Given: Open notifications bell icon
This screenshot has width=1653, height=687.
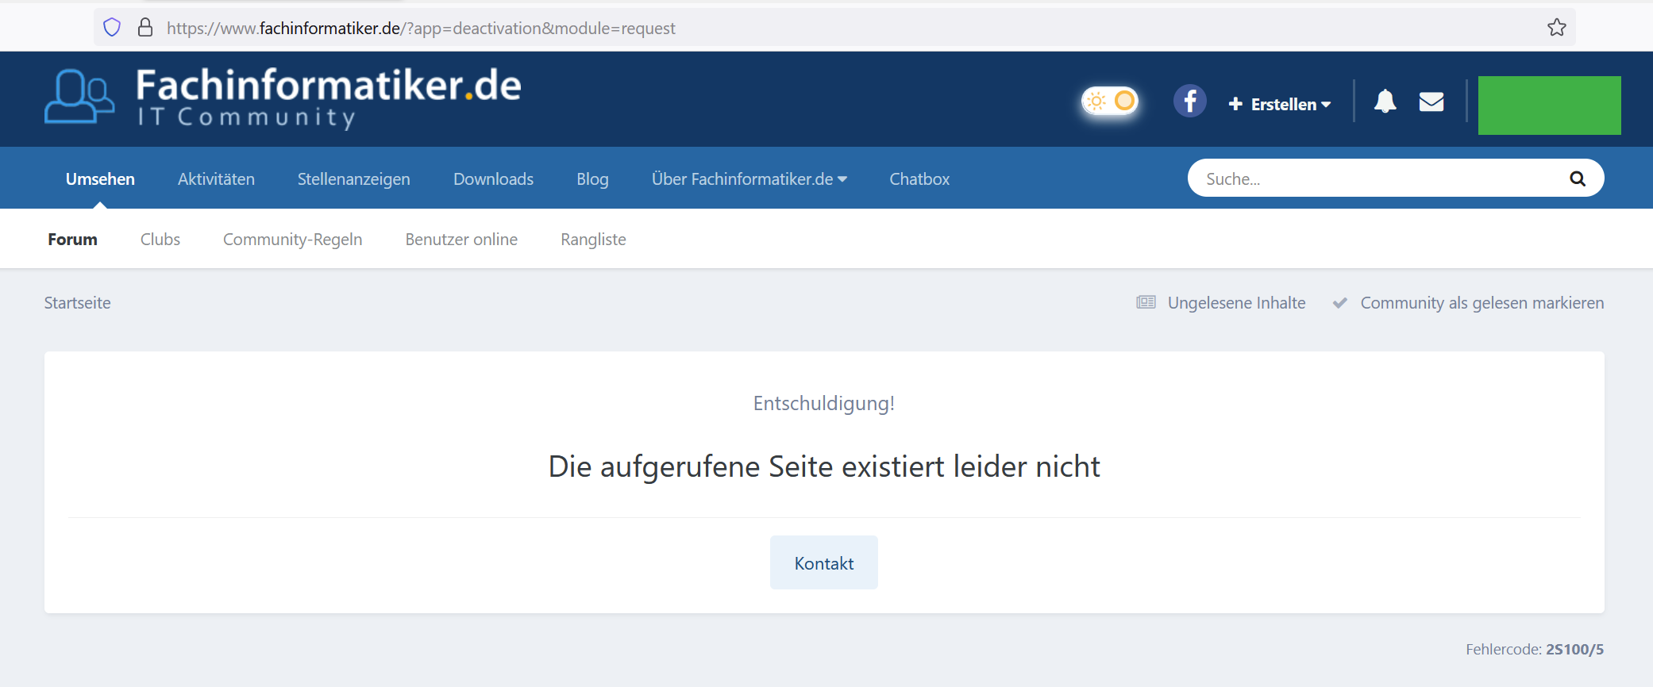Looking at the screenshot, I should [1385, 102].
